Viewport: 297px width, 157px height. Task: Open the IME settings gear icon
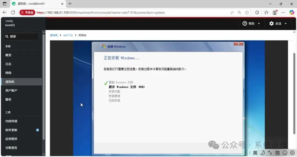[292, 153]
